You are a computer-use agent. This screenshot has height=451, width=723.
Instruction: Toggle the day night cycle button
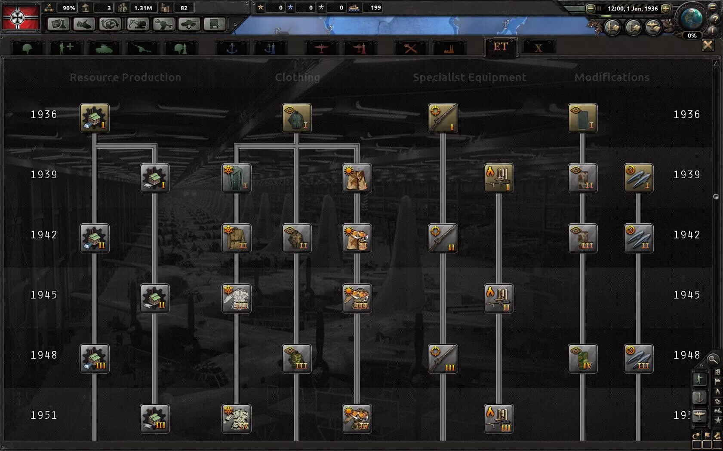click(696, 436)
